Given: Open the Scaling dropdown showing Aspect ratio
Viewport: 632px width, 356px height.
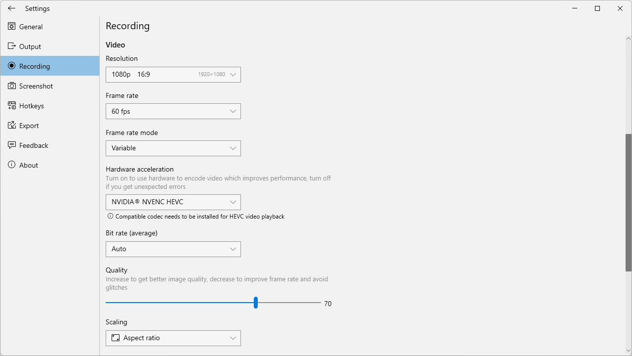Looking at the screenshot, I should (173, 338).
